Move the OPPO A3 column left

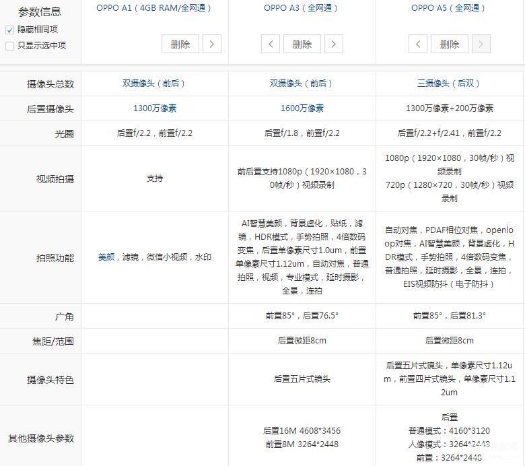tap(271, 44)
